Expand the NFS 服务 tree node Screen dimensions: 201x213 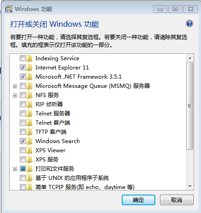(15, 95)
